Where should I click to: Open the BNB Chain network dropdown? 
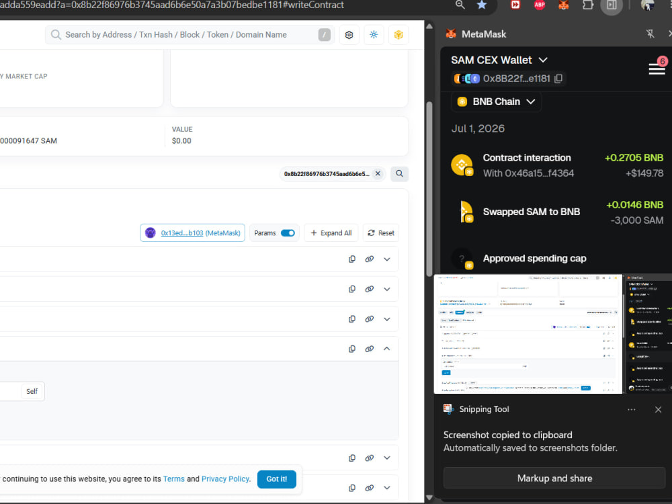tap(497, 101)
